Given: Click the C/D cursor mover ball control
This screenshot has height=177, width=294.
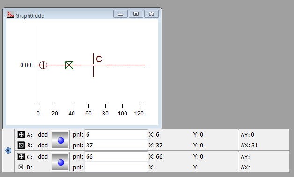Looking at the screenshot, I should 60,162.
